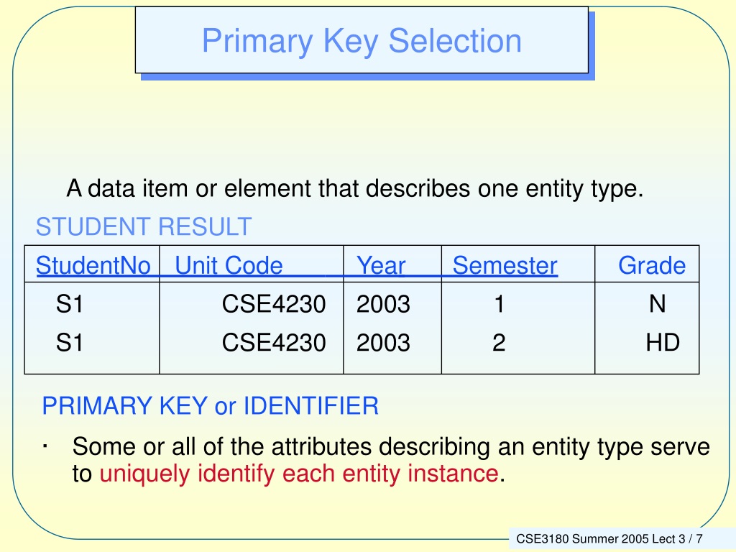
Task: Click the grade HD cell
Action: [663, 342]
